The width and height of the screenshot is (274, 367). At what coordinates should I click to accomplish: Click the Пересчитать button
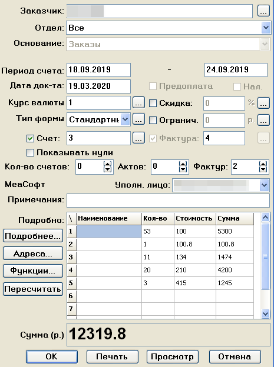33,289
